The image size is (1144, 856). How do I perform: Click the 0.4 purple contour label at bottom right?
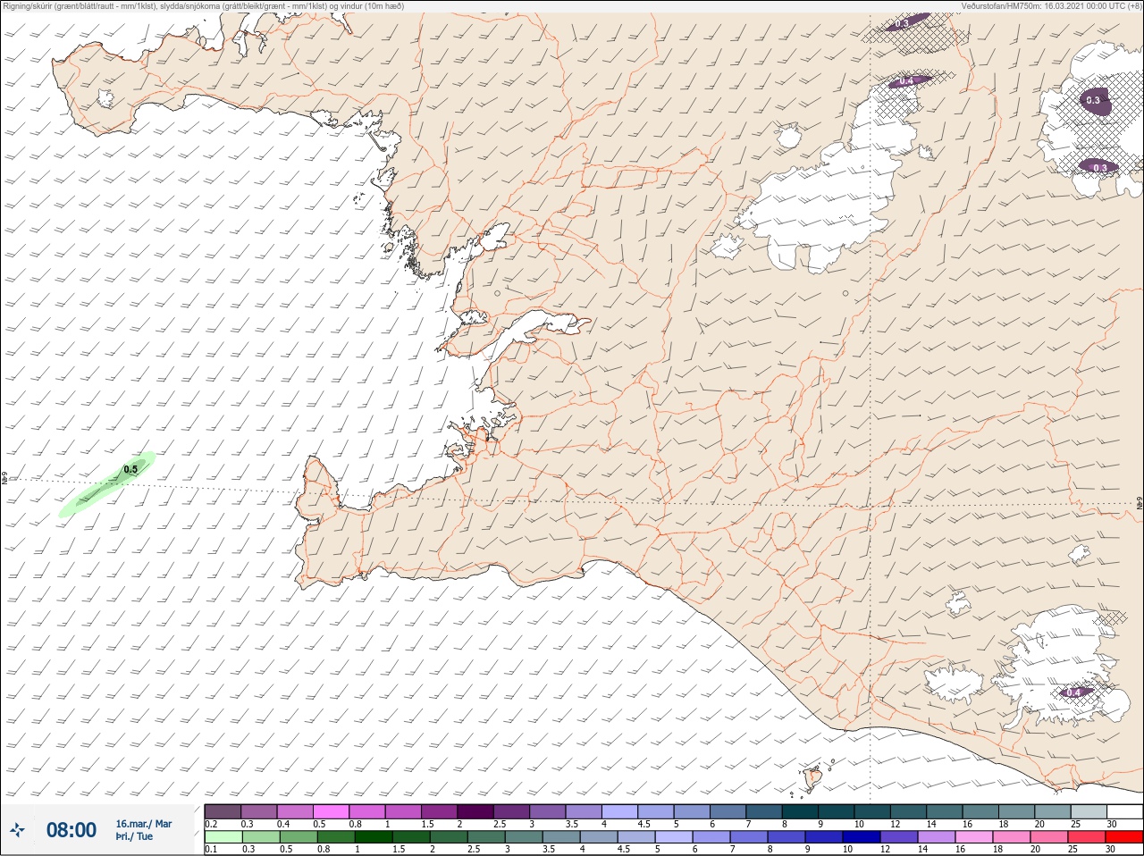1073,692
